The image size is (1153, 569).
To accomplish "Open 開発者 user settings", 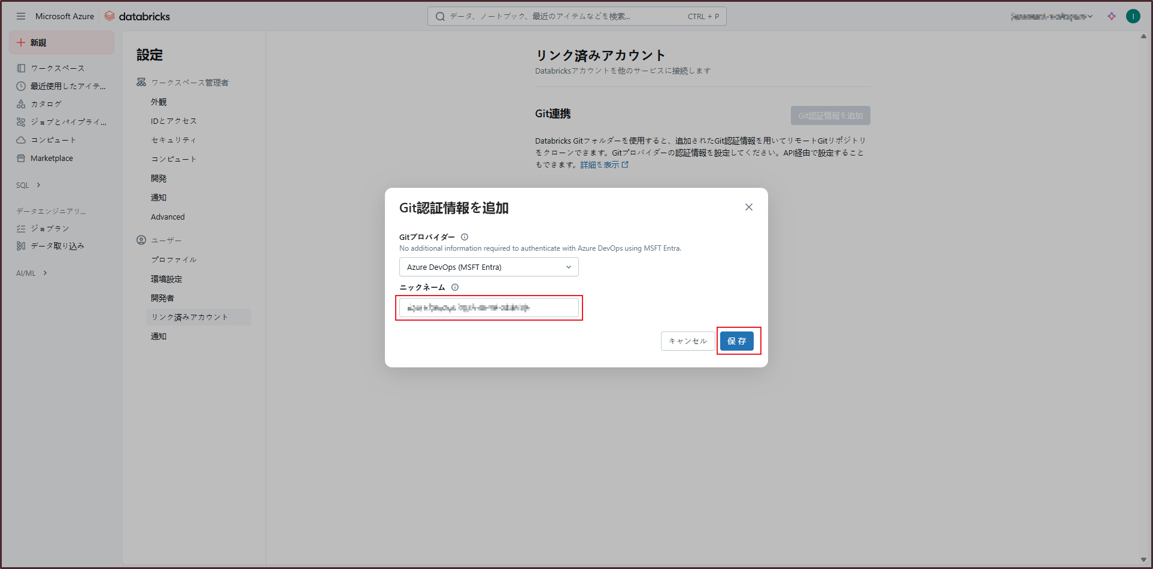I will coord(162,298).
